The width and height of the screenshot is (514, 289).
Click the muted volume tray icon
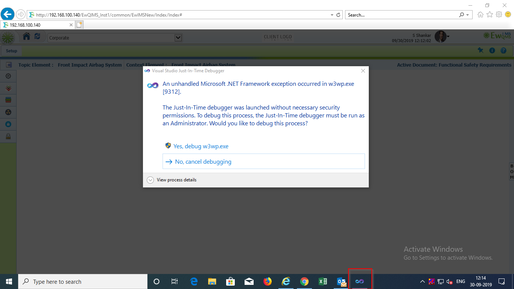(x=449, y=281)
